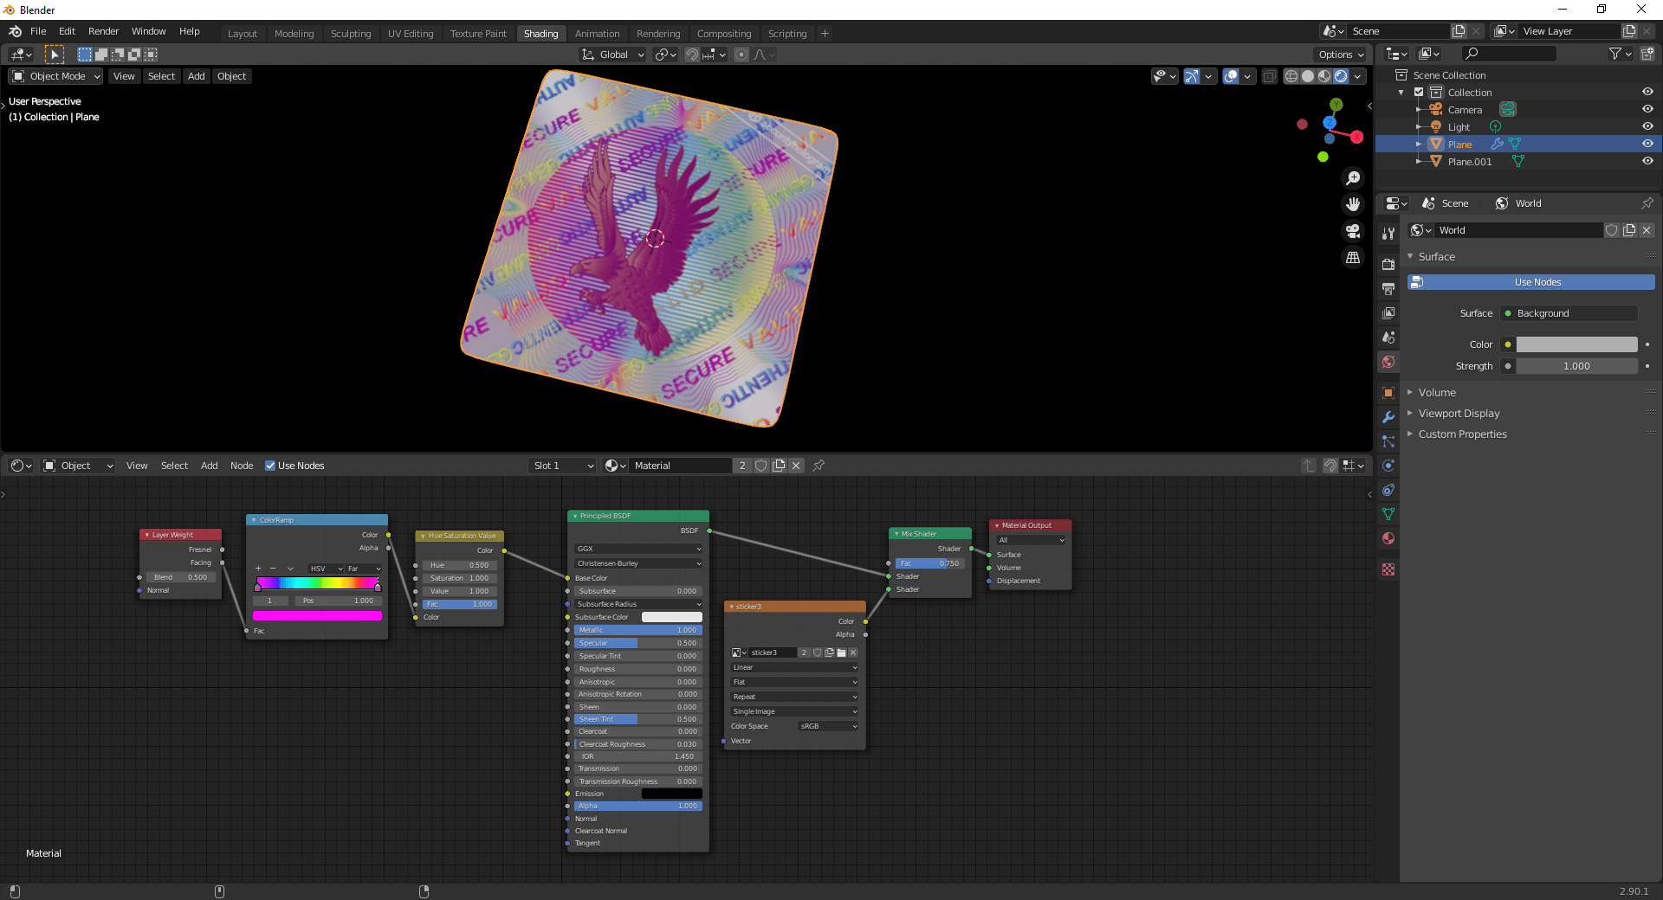Image resolution: width=1663 pixels, height=900 pixels.
Task: Select the Render Properties camera tab
Action: point(1388,262)
